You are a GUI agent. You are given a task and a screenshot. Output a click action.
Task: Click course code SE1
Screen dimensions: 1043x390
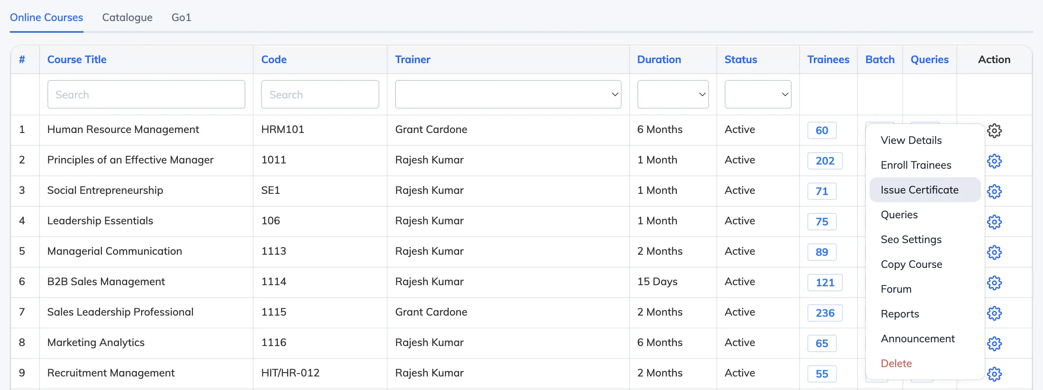coord(271,190)
